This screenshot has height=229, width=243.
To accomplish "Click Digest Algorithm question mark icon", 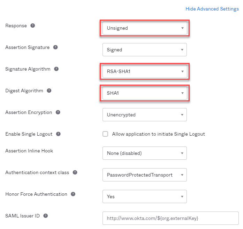I will 49,91.
